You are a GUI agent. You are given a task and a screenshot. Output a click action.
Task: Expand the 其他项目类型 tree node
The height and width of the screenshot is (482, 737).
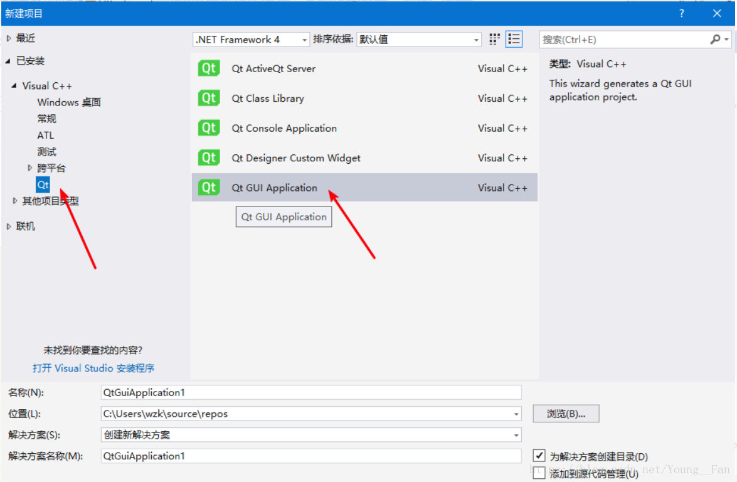[14, 201]
